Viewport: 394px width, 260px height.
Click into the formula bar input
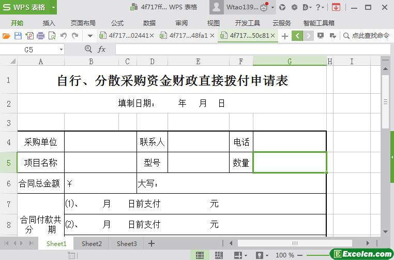253,49
